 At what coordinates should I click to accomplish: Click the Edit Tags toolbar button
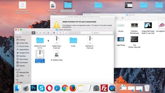pos(66,33)
